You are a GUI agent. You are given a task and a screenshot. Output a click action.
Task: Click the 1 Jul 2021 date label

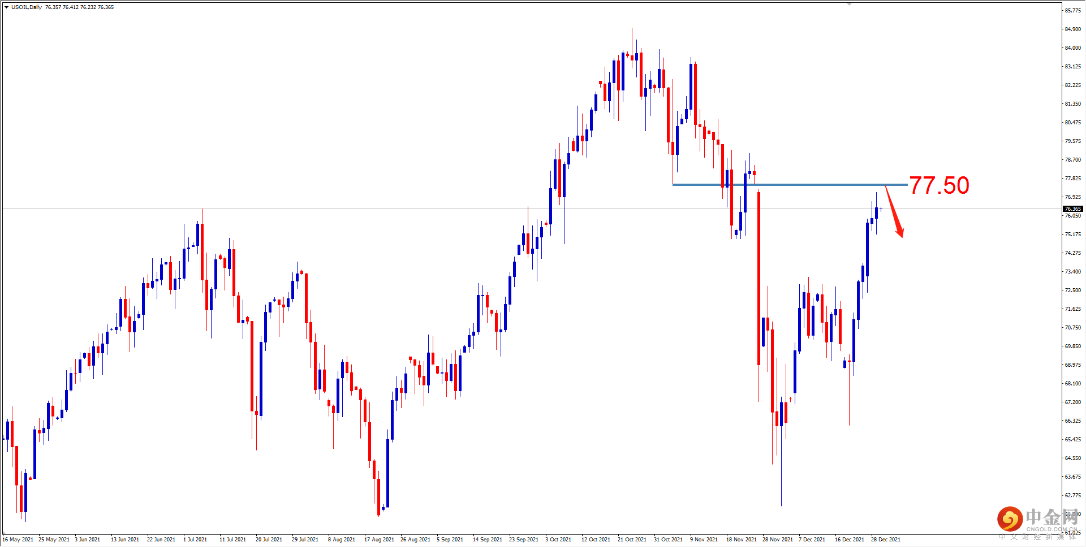pos(195,540)
